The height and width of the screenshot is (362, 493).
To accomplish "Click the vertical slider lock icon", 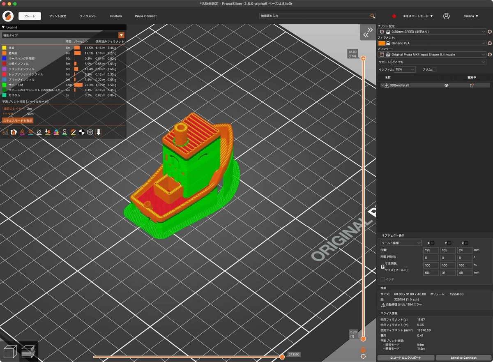I will (x=363, y=349).
